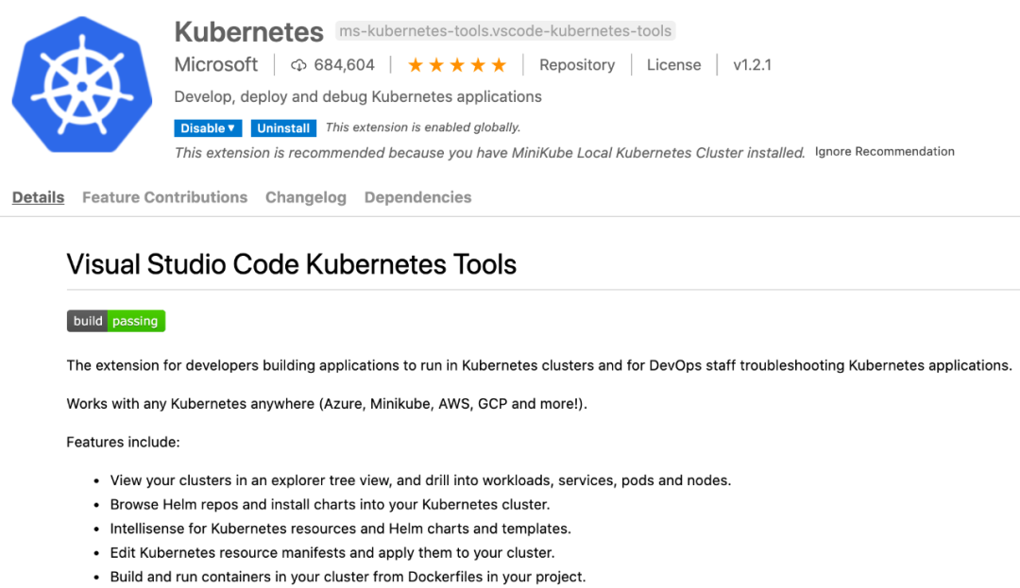The height and width of the screenshot is (588, 1020).
Task: Click the Kubernetes helm wheel logo
Action: coord(82,85)
